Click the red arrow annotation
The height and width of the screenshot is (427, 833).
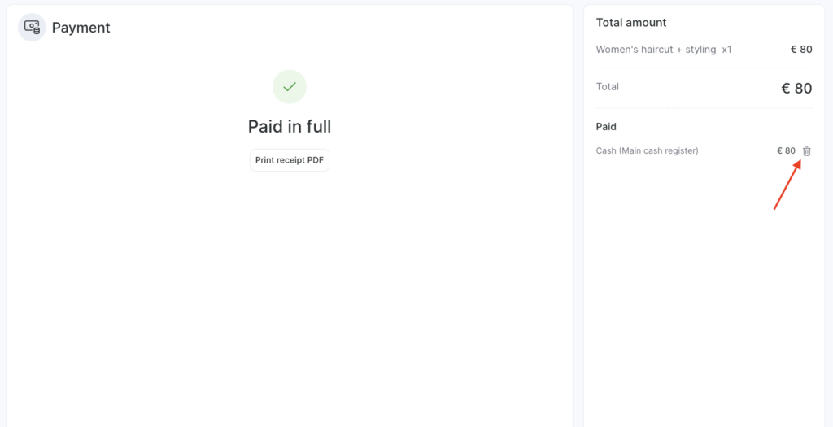[787, 186]
